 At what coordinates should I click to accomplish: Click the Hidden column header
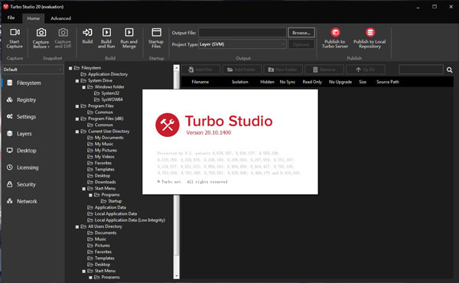(x=267, y=82)
